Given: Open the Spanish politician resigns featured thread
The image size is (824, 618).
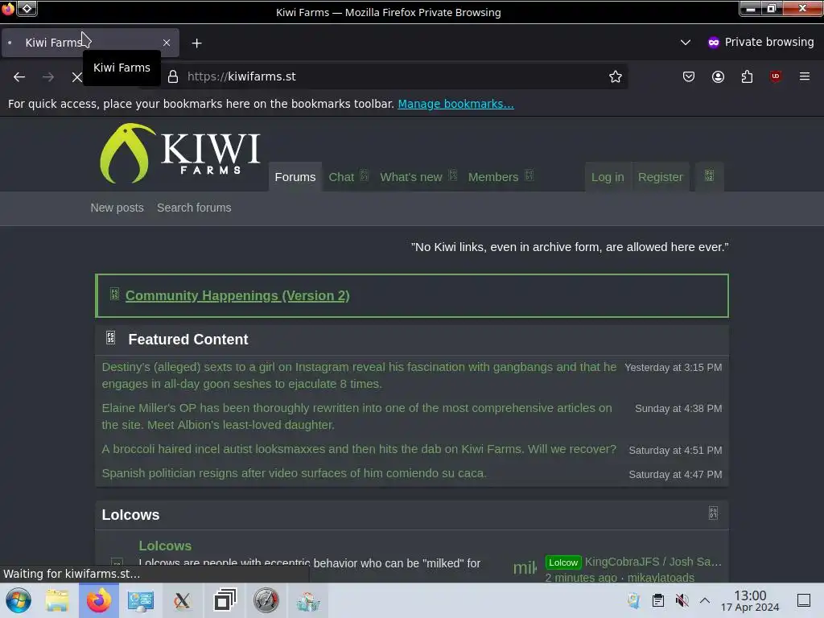Looking at the screenshot, I should pyautogui.click(x=294, y=473).
